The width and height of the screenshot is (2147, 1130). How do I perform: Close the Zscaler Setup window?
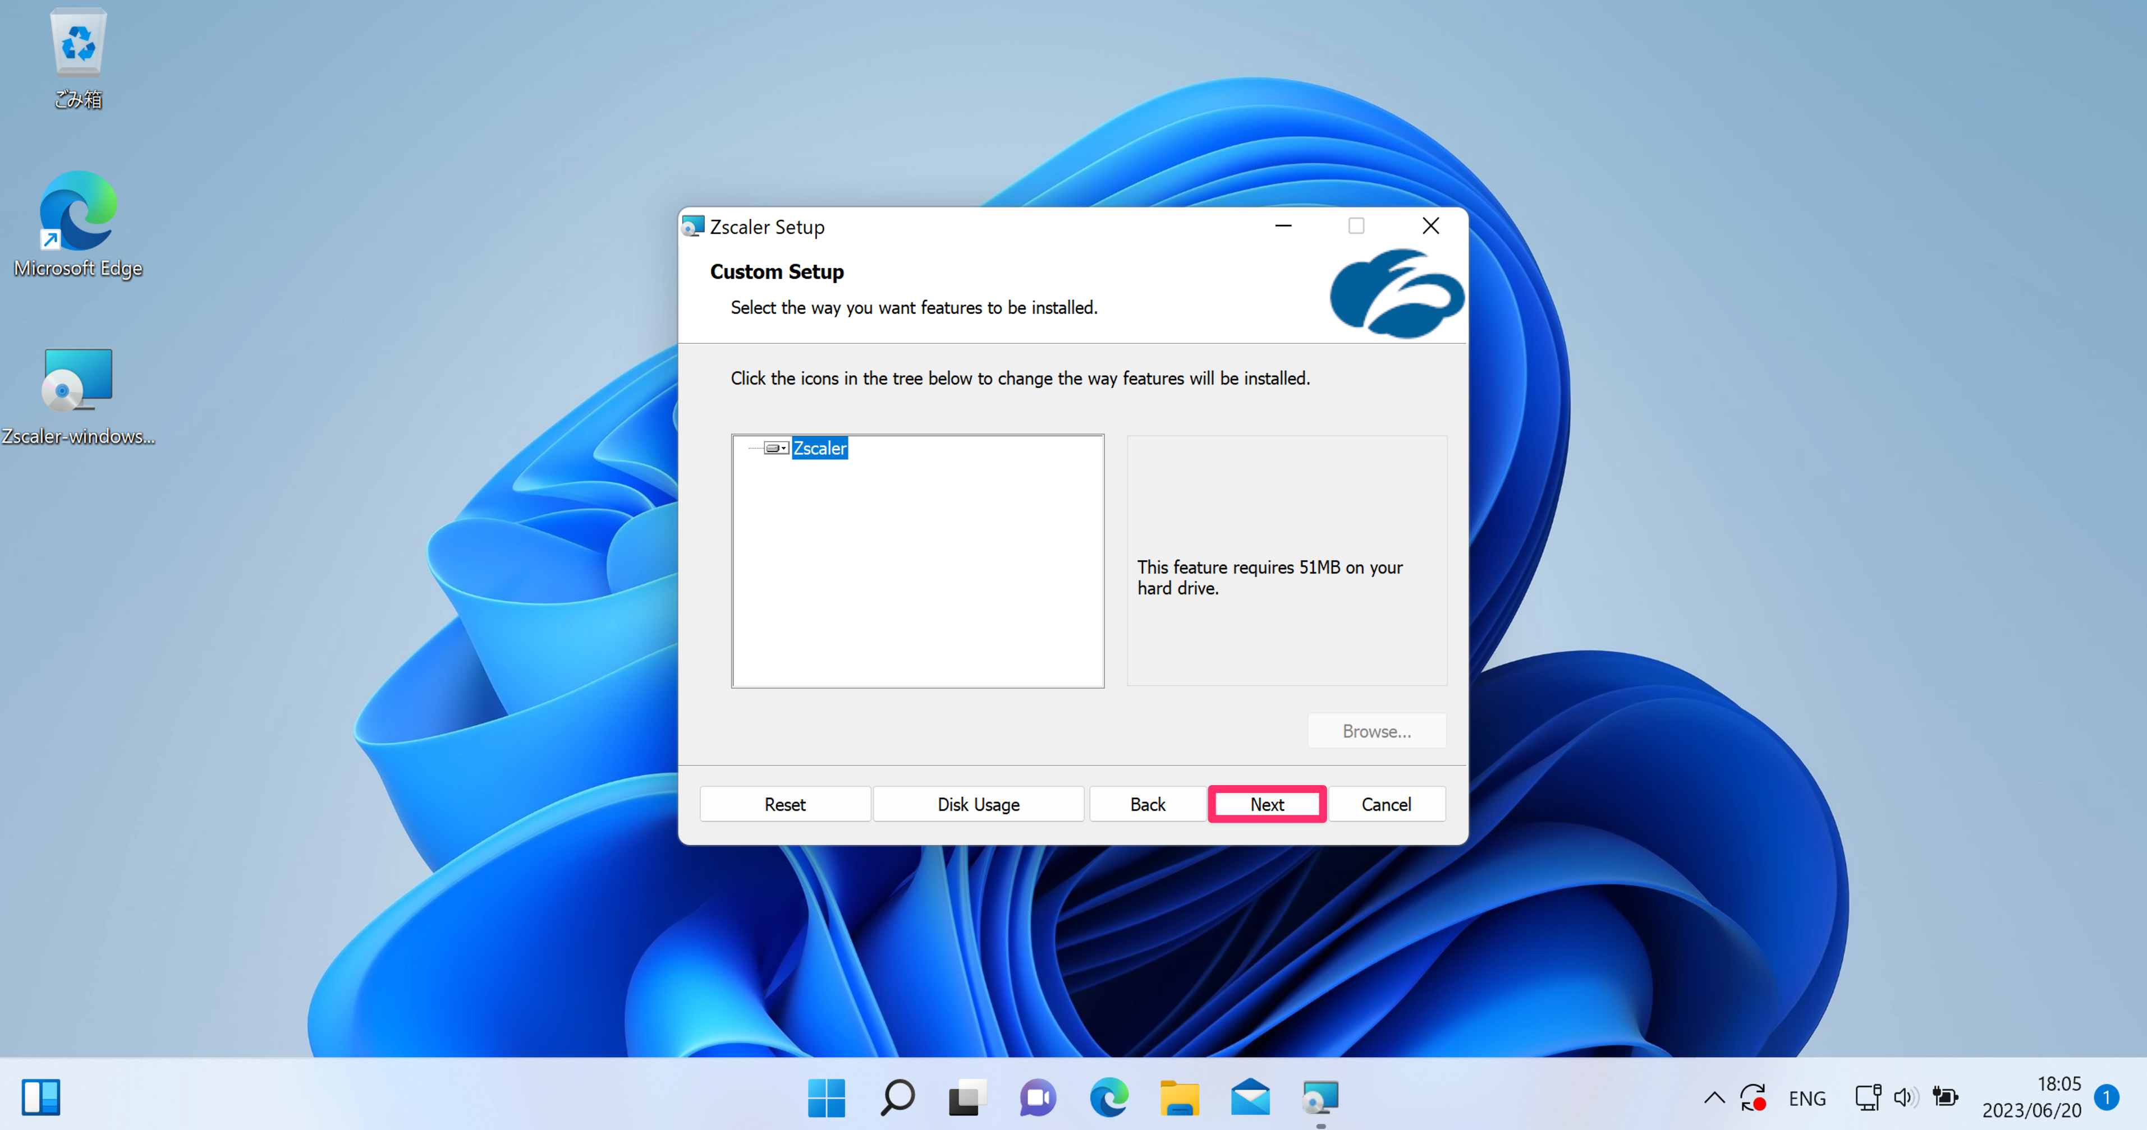point(1430,225)
